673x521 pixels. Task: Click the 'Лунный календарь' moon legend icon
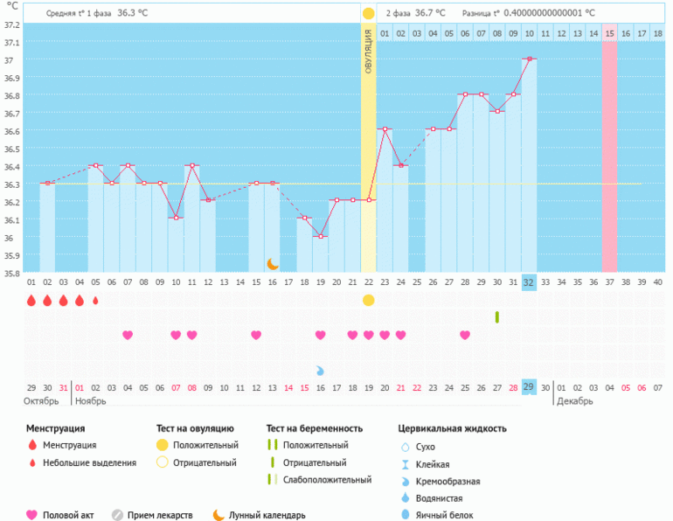218,515
